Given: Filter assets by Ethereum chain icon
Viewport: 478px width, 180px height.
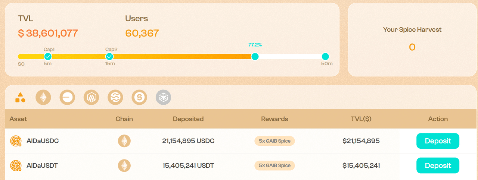Looking at the screenshot, I should coord(43,98).
